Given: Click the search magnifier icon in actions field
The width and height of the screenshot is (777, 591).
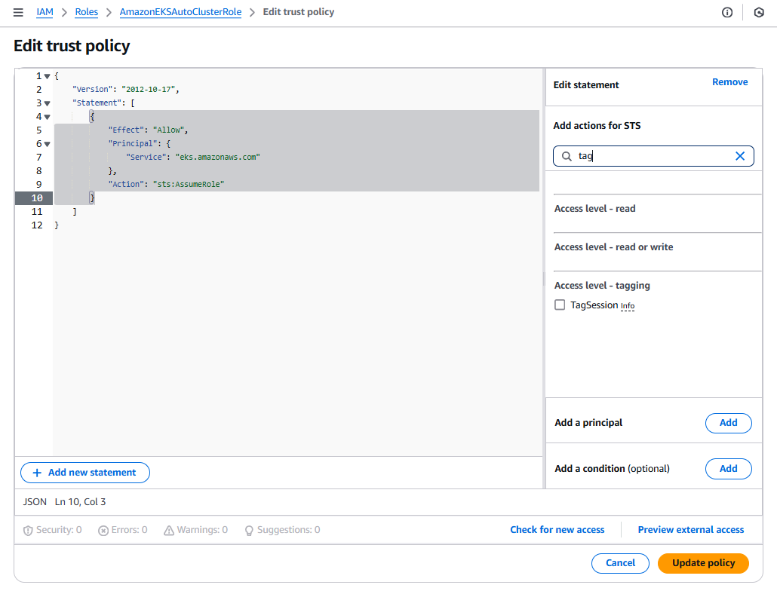Looking at the screenshot, I should 567,156.
